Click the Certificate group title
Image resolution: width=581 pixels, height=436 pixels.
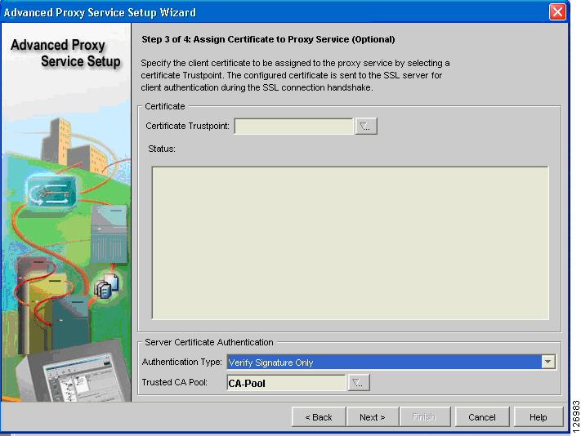[165, 106]
